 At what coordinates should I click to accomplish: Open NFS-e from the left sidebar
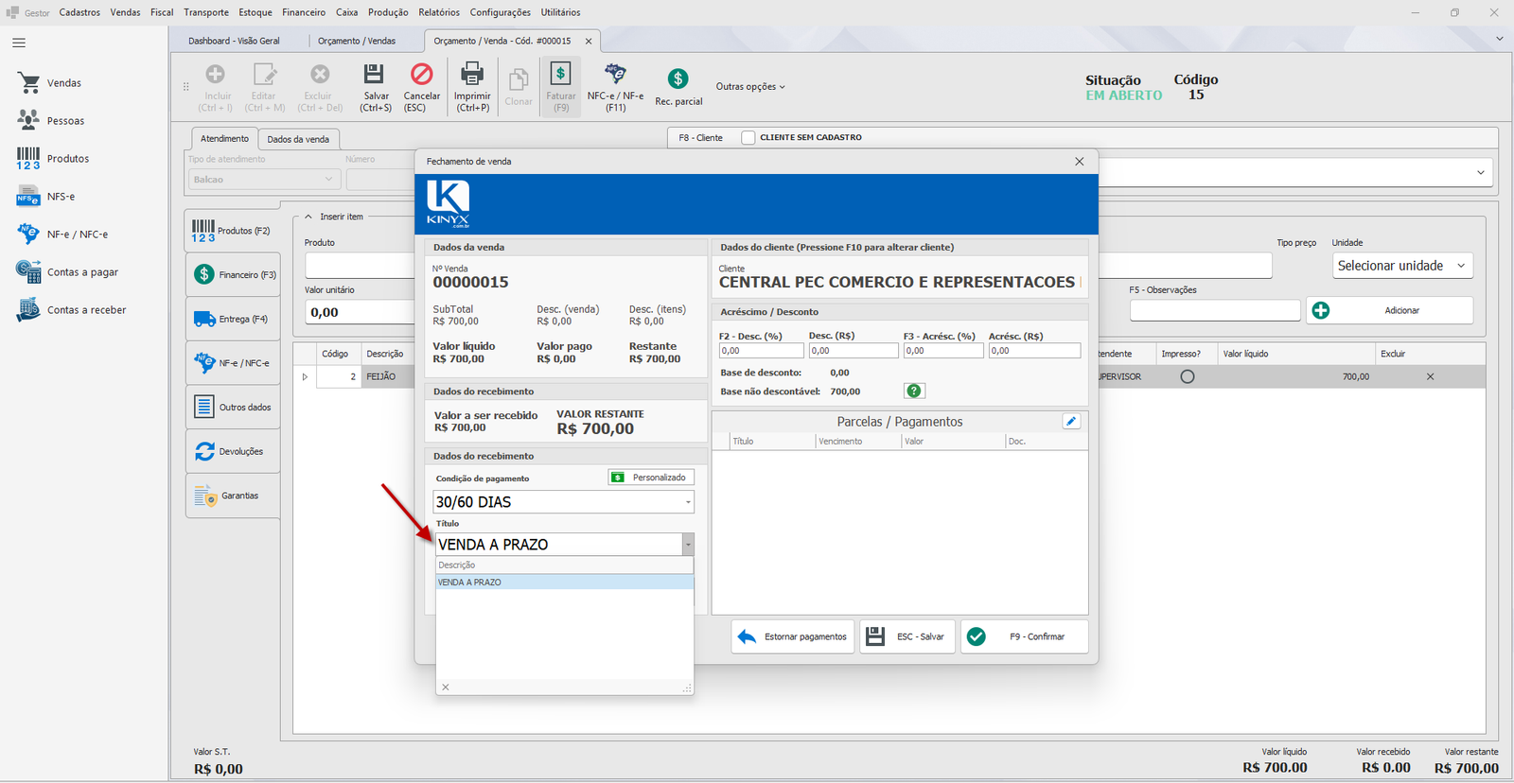[45, 197]
